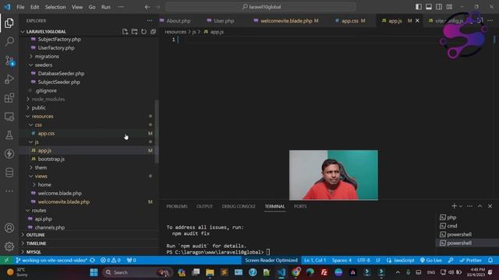Close the terminal panel
The width and height of the screenshot is (499, 280).
[490, 206]
